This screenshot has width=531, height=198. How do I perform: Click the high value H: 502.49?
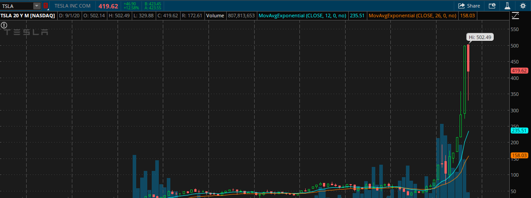point(119,16)
